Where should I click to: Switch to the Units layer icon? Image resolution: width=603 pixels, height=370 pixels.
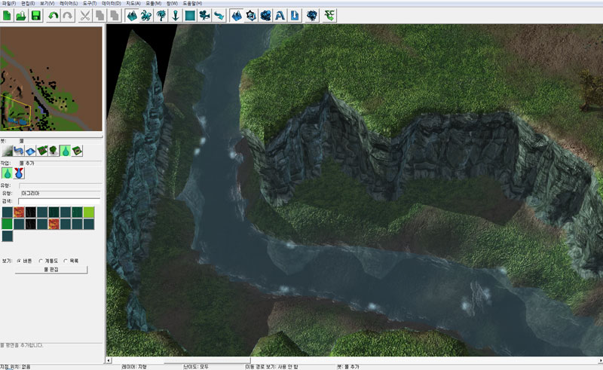(146, 16)
